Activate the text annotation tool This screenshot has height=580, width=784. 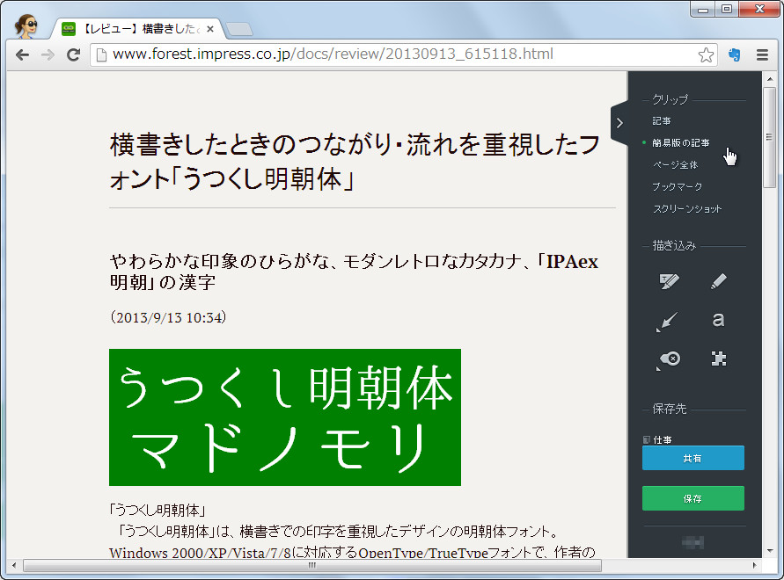(719, 319)
